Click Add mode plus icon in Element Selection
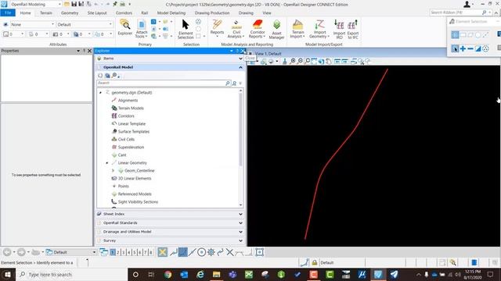This screenshot has height=281, width=501. [463, 48]
